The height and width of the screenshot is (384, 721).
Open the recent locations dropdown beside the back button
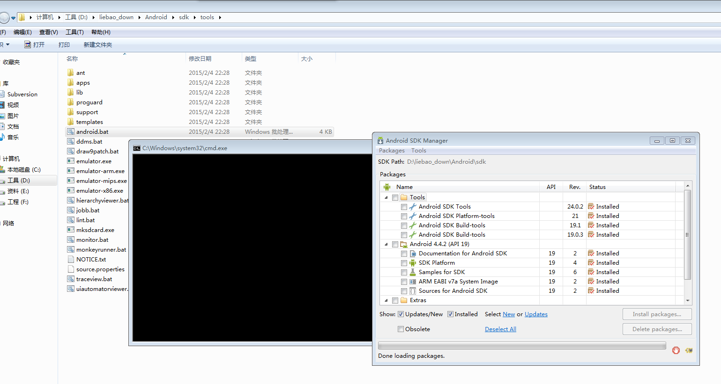click(14, 18)
